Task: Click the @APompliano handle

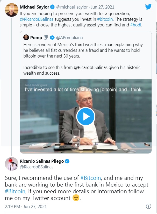Action: [70, 38]
